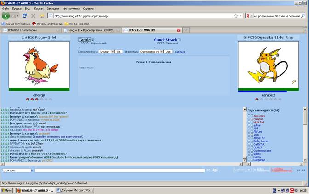The height and width of the screenshot is (194, 309).
Task: Open the Firefox home page icon
Action: click(x=42, y=16)
